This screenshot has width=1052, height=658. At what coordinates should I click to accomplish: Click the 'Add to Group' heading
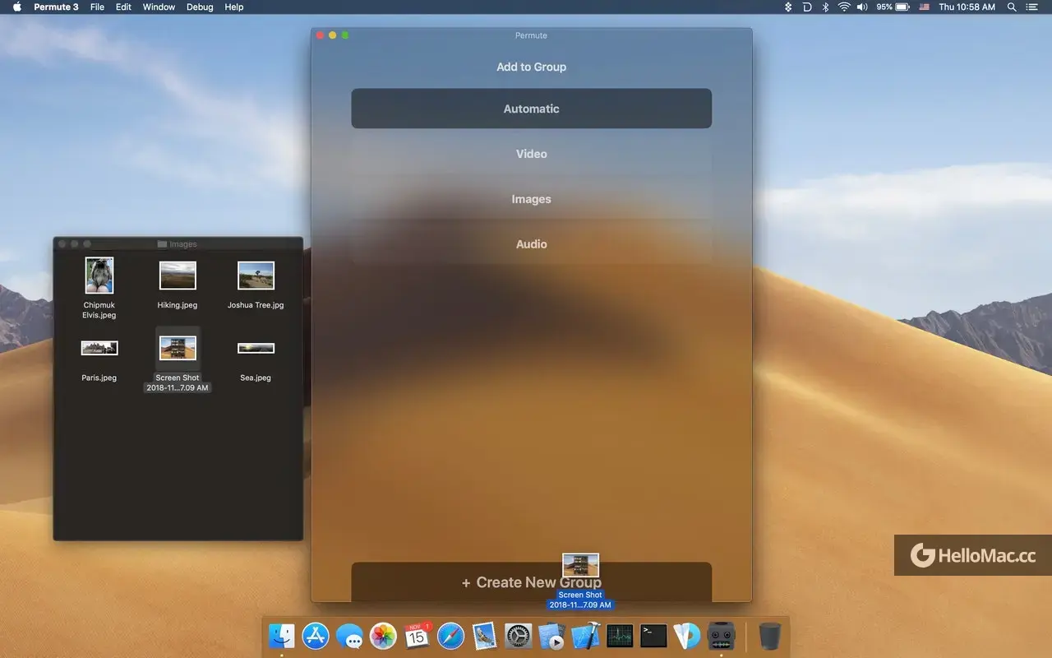click(x=531, y=67)
